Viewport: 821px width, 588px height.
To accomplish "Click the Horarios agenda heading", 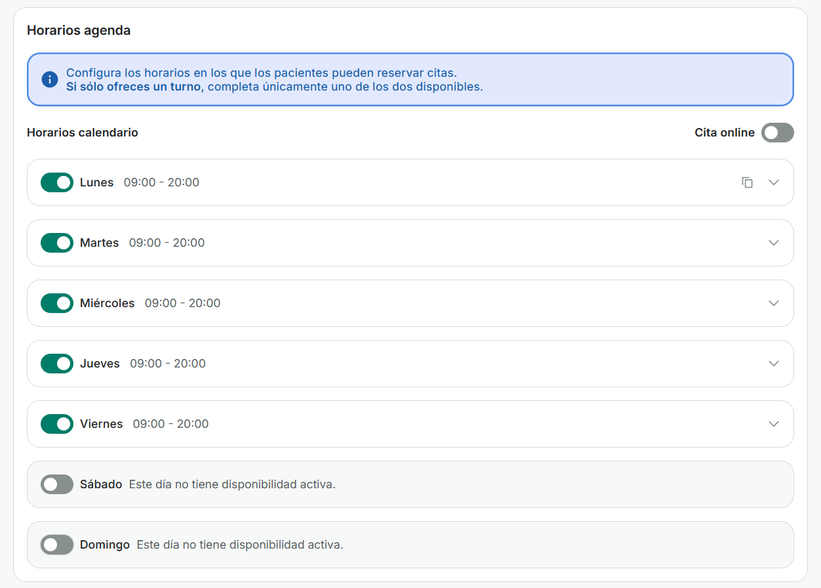I will (79, 30).
